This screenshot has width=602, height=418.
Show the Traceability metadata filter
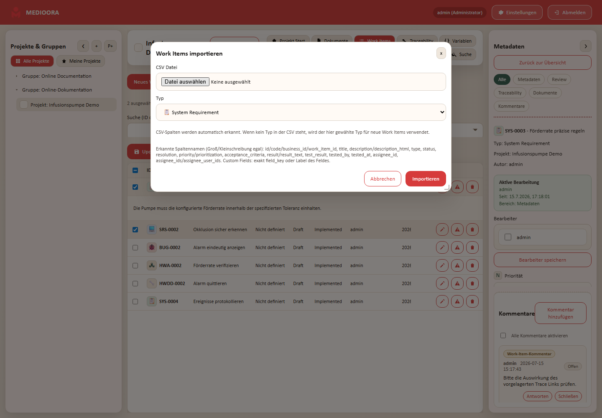tap(510, 93)
